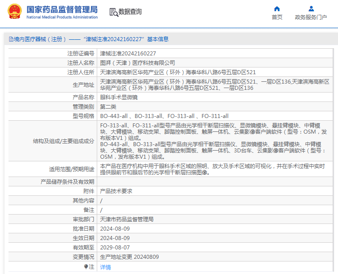Click the 附件 label
Image resolution: width=338 pixels, height=274 pixels.
[89, 191]
